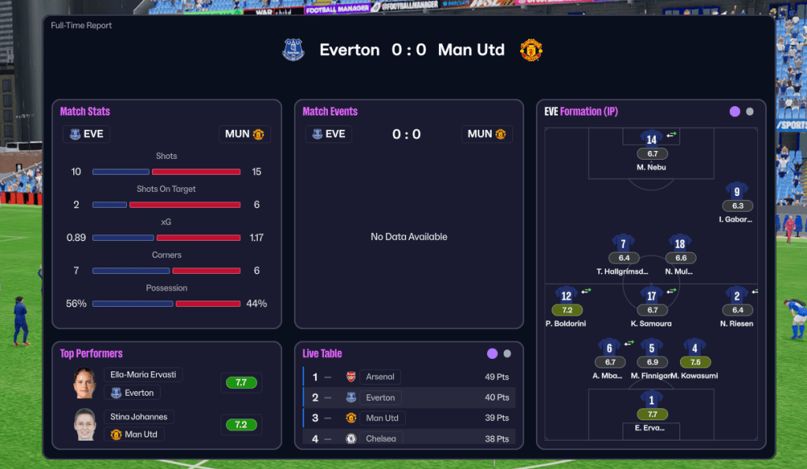Click goalkeeper number 1 shirt icon
This screenshot has width=807, height=469.
click(652, 400)
